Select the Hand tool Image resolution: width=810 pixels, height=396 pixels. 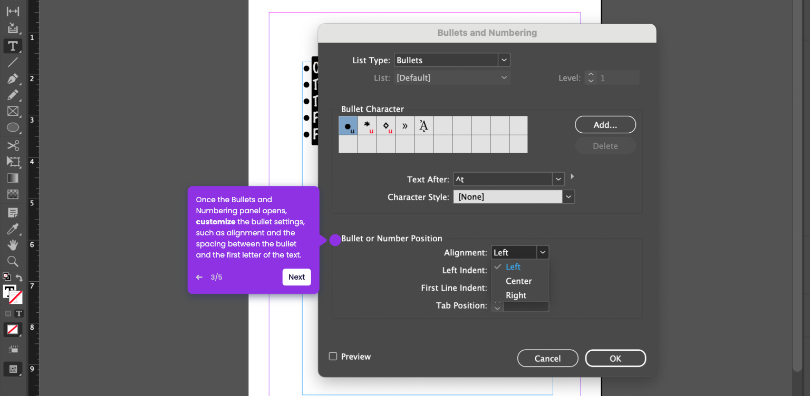pos(13,245)
